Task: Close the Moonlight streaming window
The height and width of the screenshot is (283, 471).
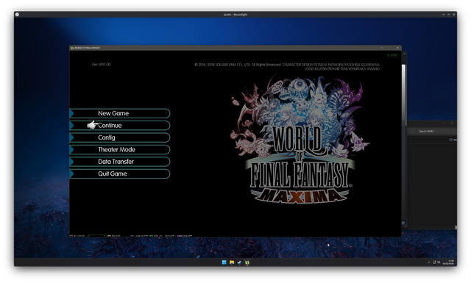Action: coord(453,15)
